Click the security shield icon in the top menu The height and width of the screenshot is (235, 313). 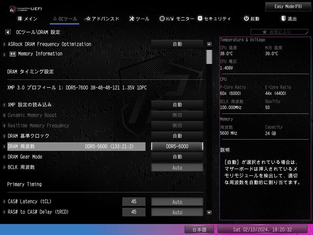(200, 19)
